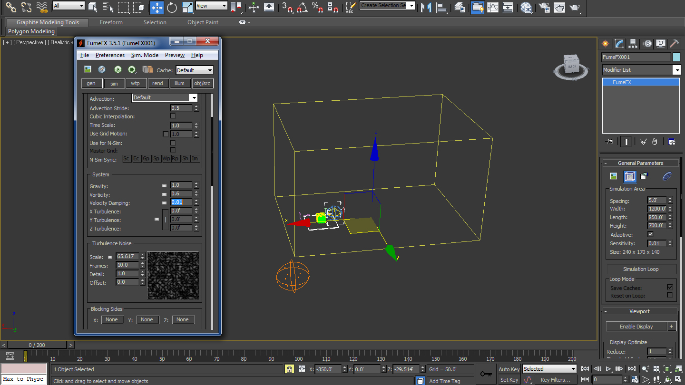Uncheck the Adaptive checkbox
Screen dimensions: 685x385
(x=650, y=234)
